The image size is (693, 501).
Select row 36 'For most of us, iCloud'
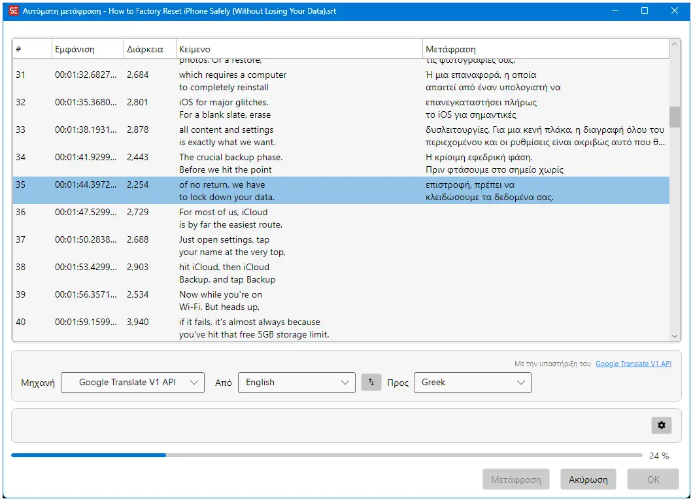coord(223,212)
